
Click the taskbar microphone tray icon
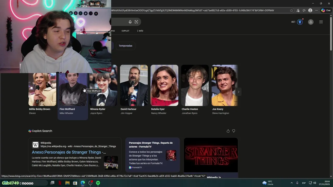click(x=297, y=183)
